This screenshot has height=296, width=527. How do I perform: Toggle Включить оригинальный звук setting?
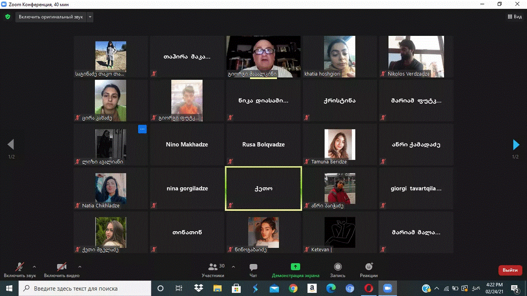click(x=51, y=17)
